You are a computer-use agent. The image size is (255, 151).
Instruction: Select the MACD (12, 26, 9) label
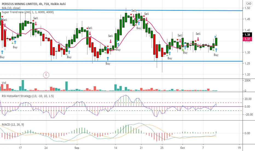[x=13, y=125]
